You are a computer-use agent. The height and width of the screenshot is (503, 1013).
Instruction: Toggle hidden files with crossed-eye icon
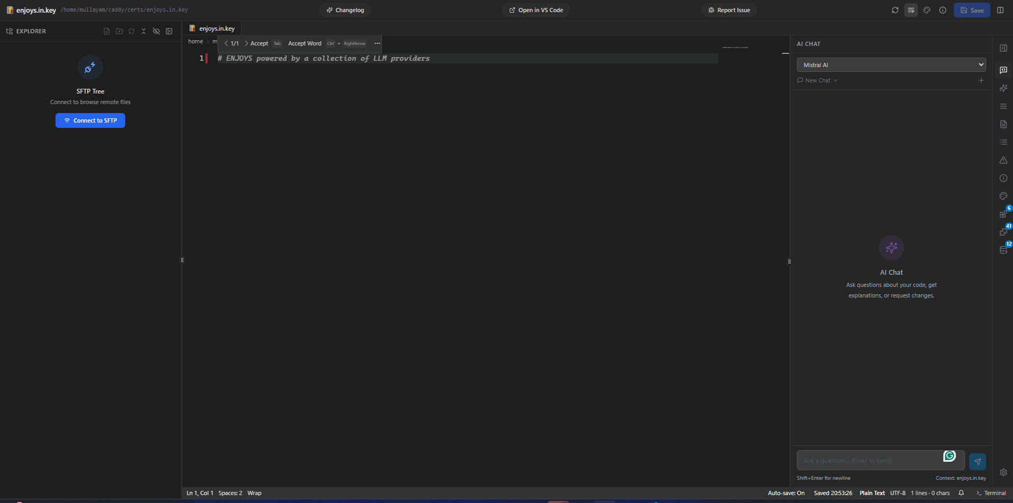pos(156,31)
